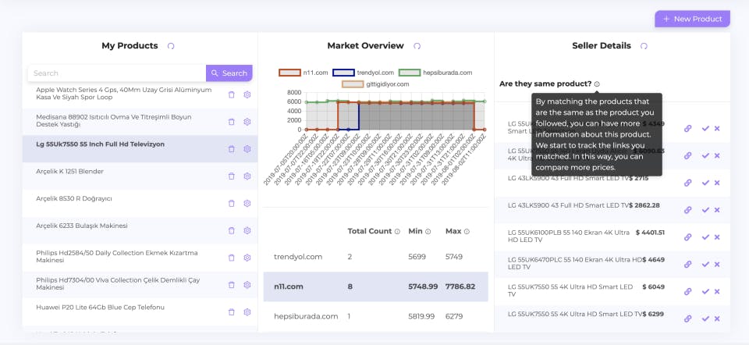Click the 7786.82 max value
Image resolution: width=749 pixels, height=345 pixels.
click(460, 286)
